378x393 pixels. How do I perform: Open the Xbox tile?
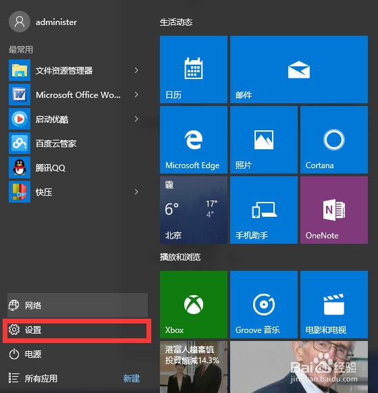tap(194, 305)
